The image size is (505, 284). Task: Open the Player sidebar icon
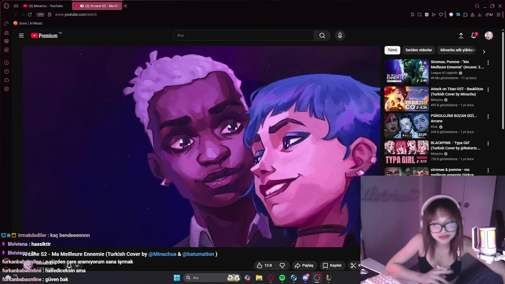pos(6,63)
